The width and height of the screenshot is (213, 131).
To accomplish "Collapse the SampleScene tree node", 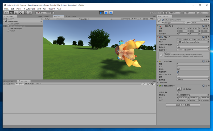I will point(4,21).
